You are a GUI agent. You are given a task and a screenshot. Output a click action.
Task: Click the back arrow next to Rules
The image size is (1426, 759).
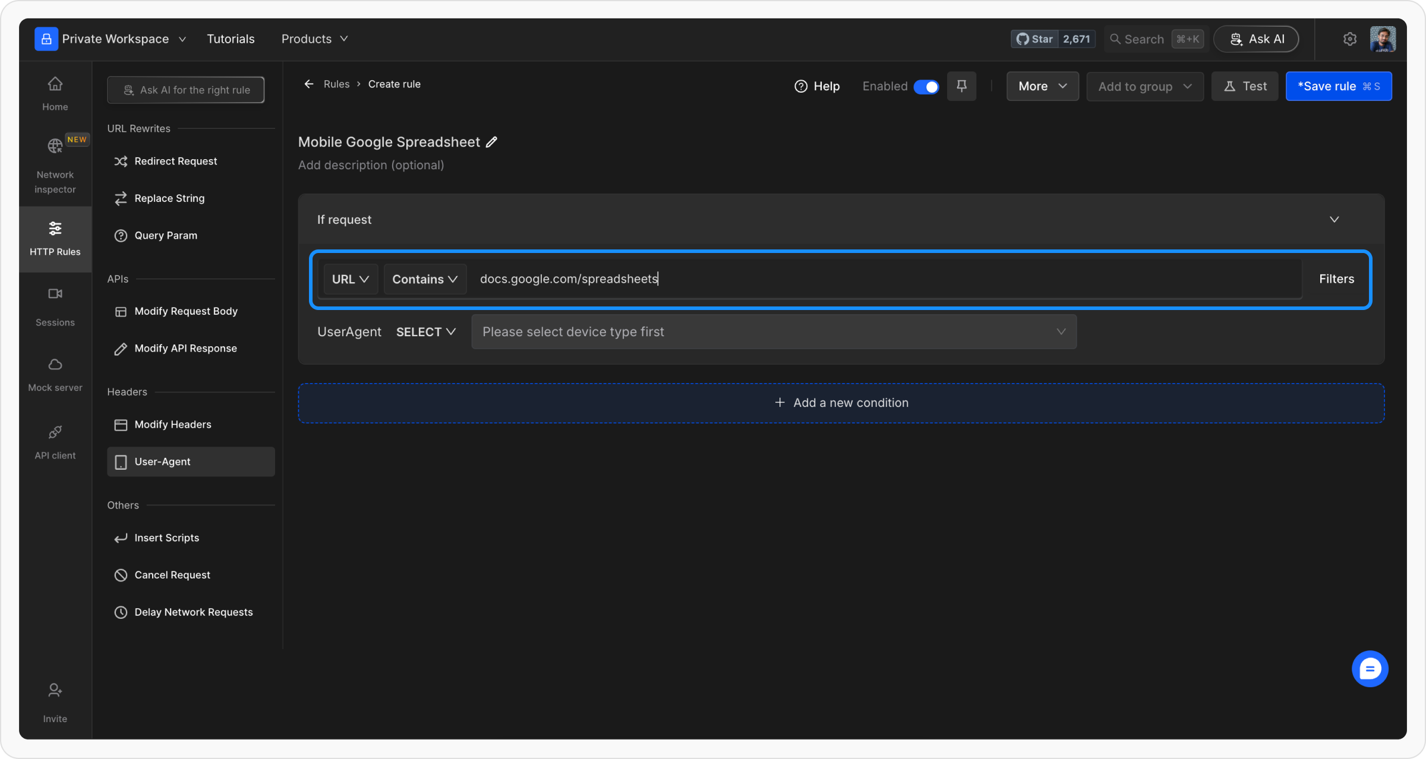[309, 84]
